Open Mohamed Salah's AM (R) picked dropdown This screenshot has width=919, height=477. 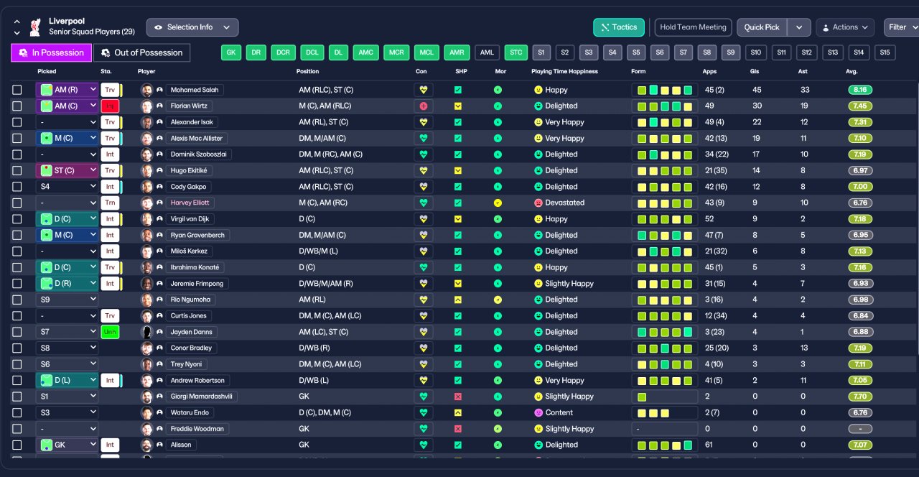click(x=67, y=90)
